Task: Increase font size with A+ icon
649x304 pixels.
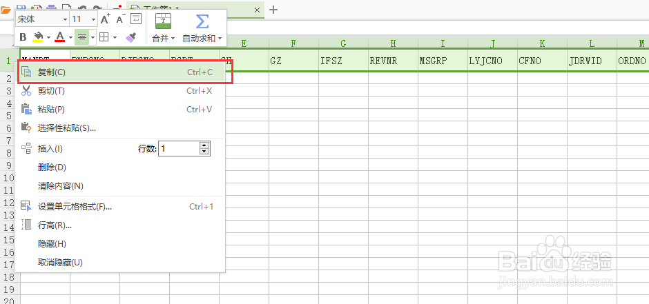Action: click(106, 19)
